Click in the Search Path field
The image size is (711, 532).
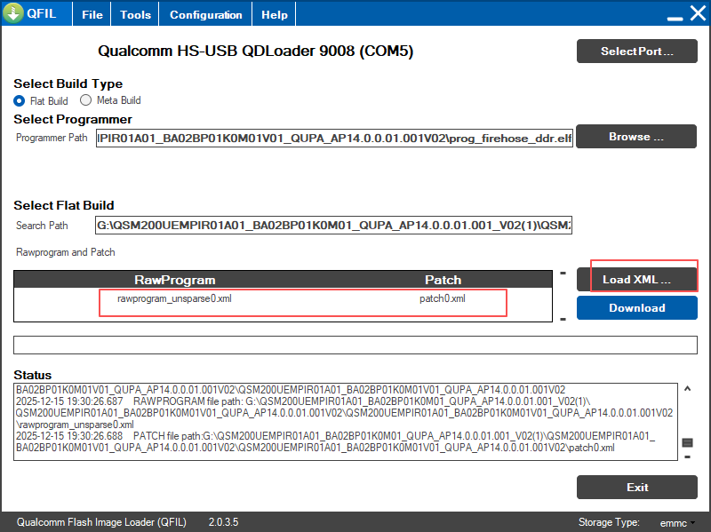pos(333,226)
